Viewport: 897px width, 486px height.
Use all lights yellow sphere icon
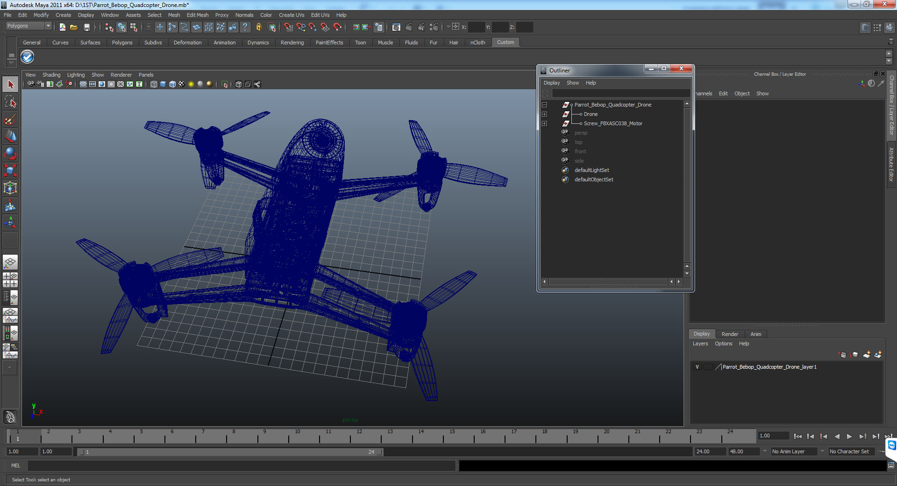pos(191,84)
